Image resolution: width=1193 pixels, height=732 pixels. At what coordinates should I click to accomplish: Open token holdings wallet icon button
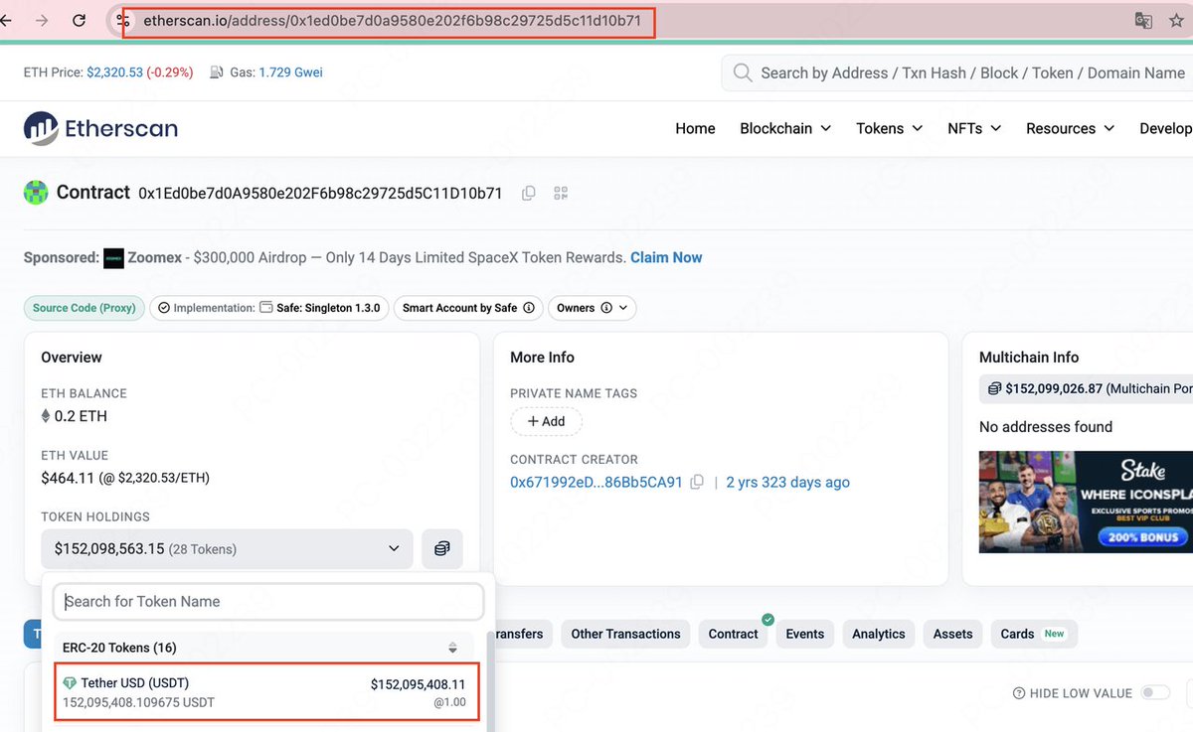(442, 548)
